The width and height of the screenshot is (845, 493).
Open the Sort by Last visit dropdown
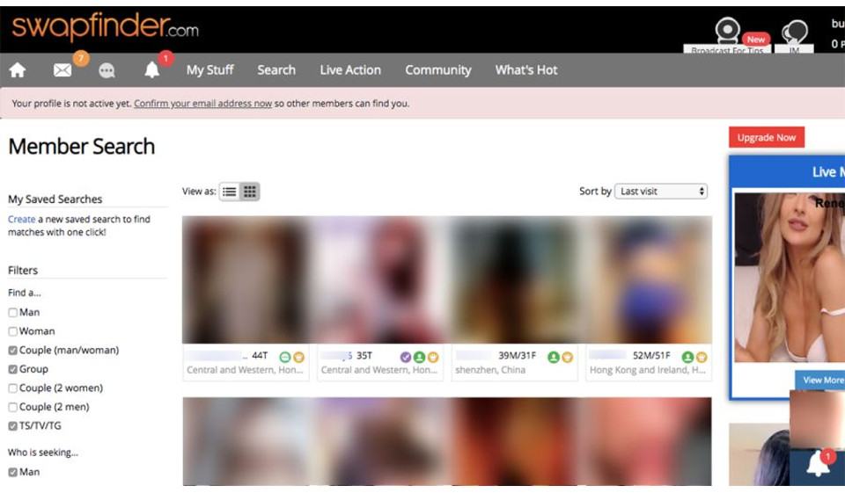tap(661, 192)
